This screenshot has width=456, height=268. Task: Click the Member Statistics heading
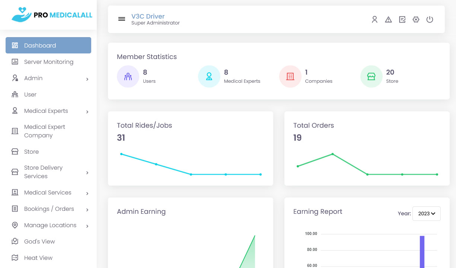tap(147, 57)
